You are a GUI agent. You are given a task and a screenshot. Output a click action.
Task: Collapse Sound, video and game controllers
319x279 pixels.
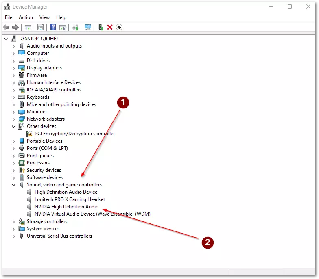point(13,185)
